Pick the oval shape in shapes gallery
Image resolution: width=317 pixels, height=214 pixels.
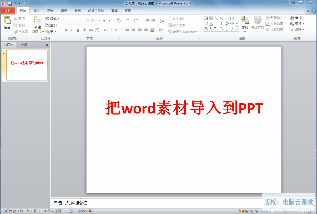(232, 18)
